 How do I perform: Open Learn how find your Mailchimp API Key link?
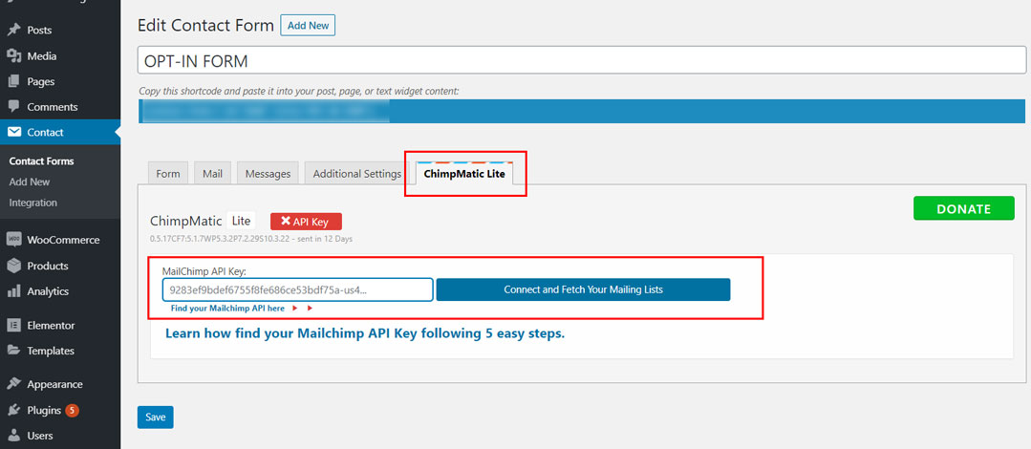(x=365, y=333)
